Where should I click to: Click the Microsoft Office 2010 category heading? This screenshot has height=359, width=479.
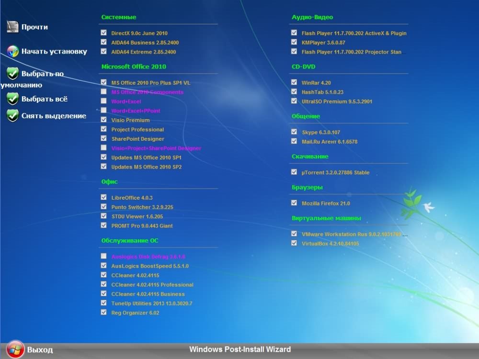(x=134, y=67)
